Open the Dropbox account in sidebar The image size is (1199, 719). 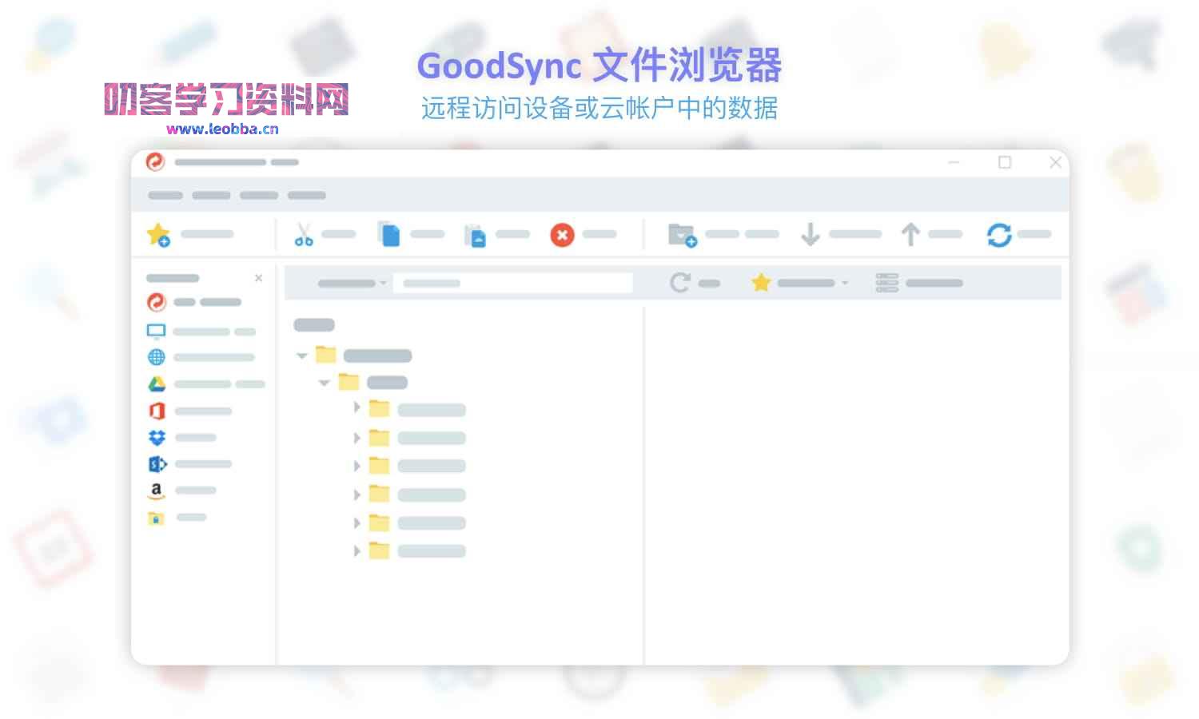[182, 438]
